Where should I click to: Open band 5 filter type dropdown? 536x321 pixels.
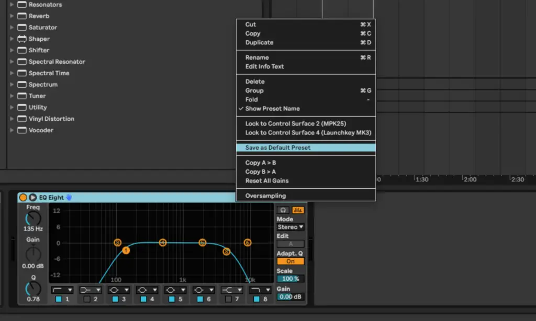click(x=175, y=290)
